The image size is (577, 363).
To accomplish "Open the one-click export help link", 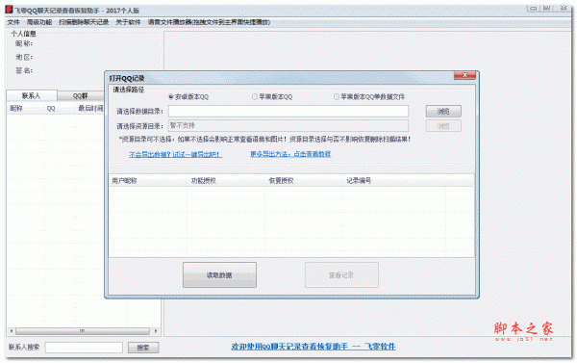I will tap(175, 154).
